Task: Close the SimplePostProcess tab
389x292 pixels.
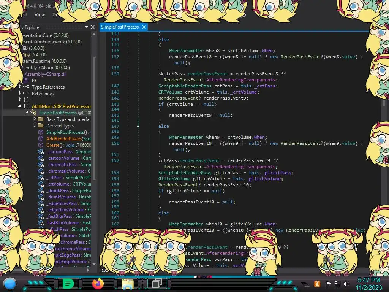Action: coord(144,27)
